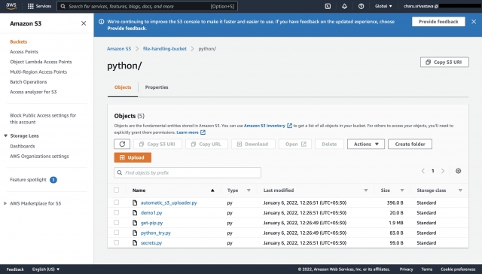Image resolution: width=482 pixels, height=274 pixels.
Task: Click the Feature spotlight badge number
Action: [x=53, y=180]
